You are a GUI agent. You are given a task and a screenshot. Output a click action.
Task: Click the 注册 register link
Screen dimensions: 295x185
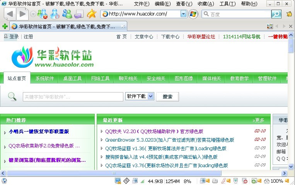[x=28, y=36]
